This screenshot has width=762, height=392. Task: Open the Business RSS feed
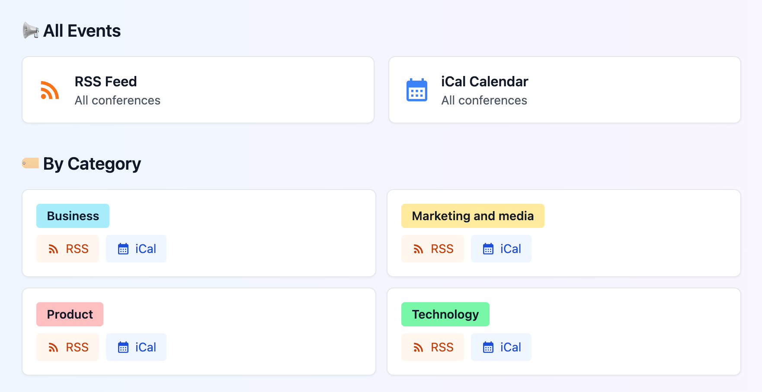tap(68, 249)
